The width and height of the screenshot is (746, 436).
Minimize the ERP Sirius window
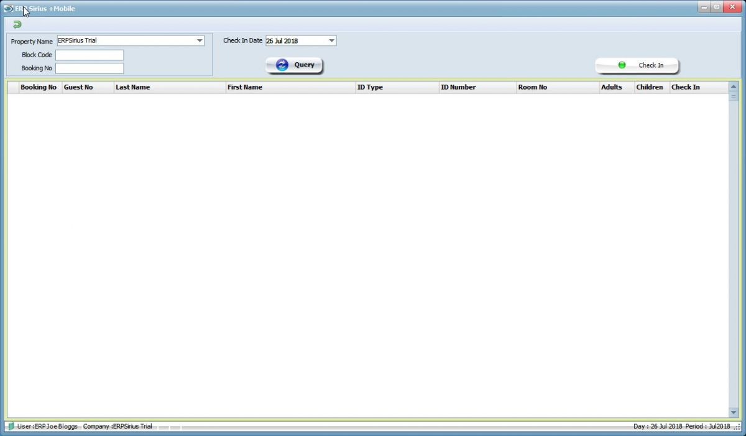pos(704,7)
